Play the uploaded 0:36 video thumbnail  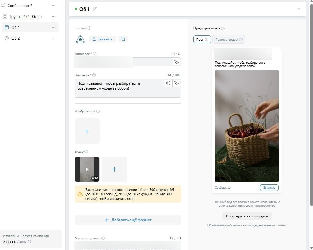87,169
